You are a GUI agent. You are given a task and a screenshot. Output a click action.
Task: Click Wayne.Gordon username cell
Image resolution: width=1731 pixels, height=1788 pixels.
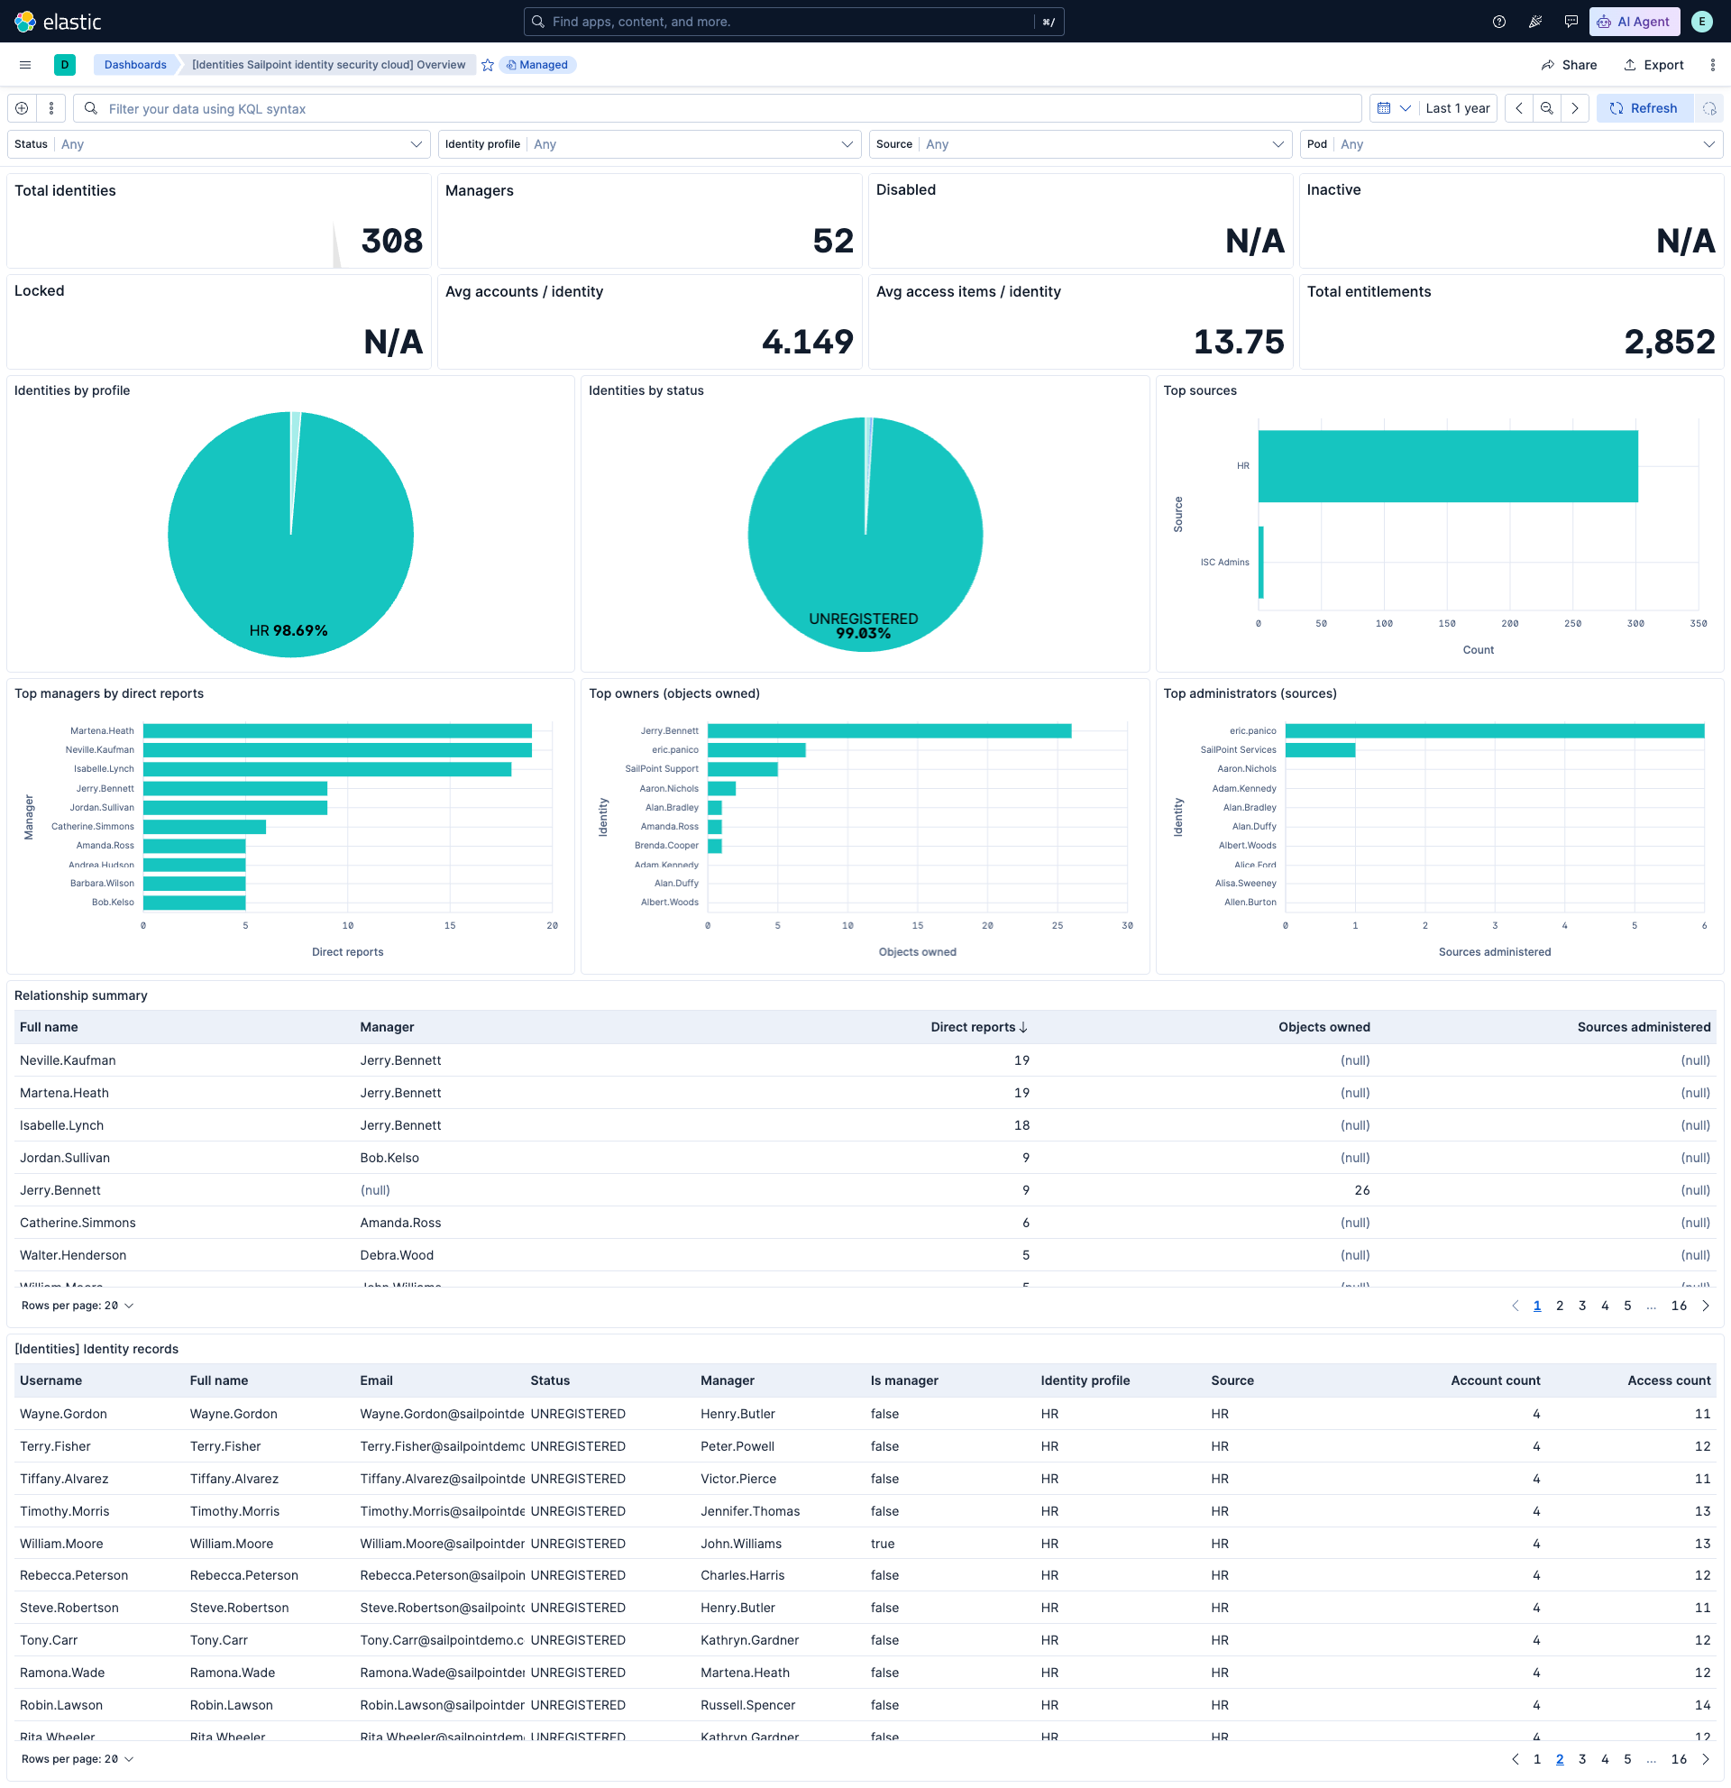[x=64, y=1414]
